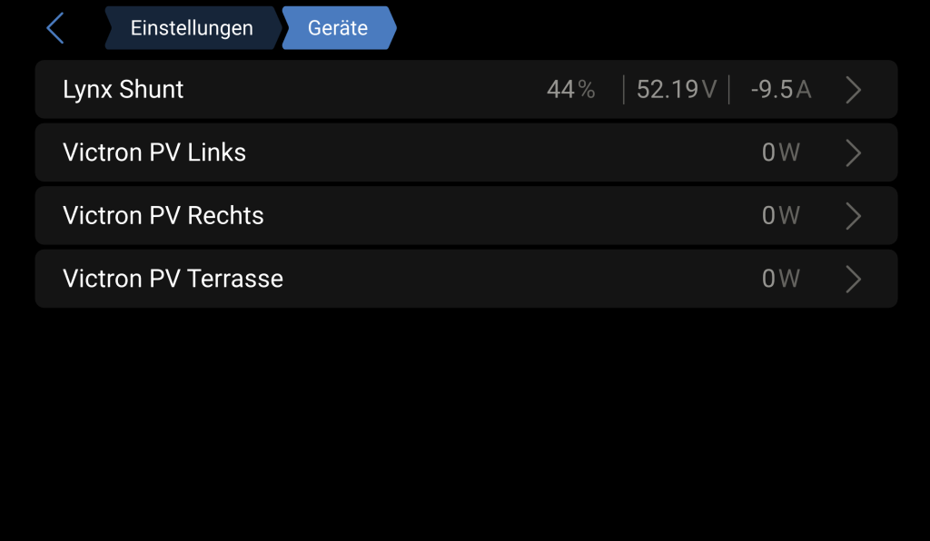
Task: Click the back arrow icon
Action: [x=55, y=28]
